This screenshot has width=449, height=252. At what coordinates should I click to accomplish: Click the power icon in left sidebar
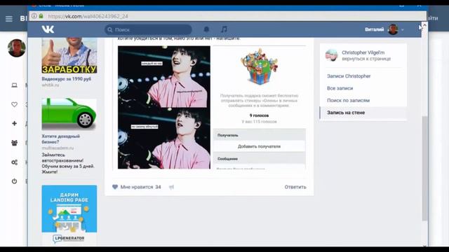click(x=14, y=181)
